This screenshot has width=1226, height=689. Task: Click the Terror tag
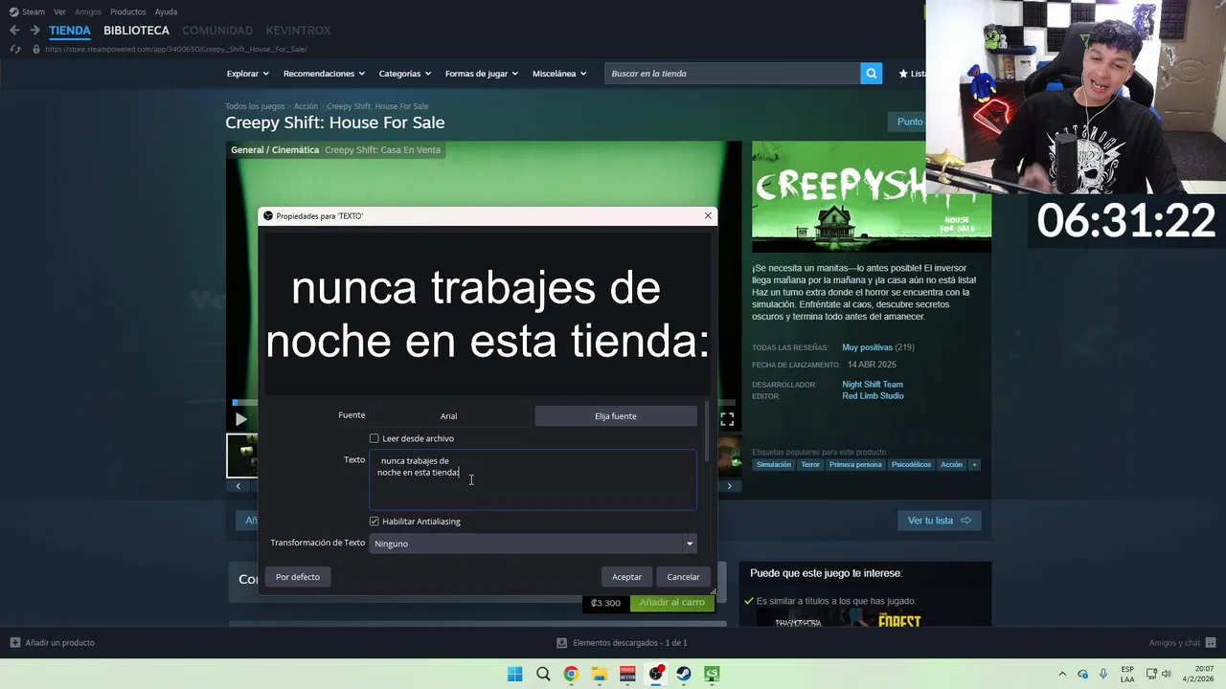810,465
